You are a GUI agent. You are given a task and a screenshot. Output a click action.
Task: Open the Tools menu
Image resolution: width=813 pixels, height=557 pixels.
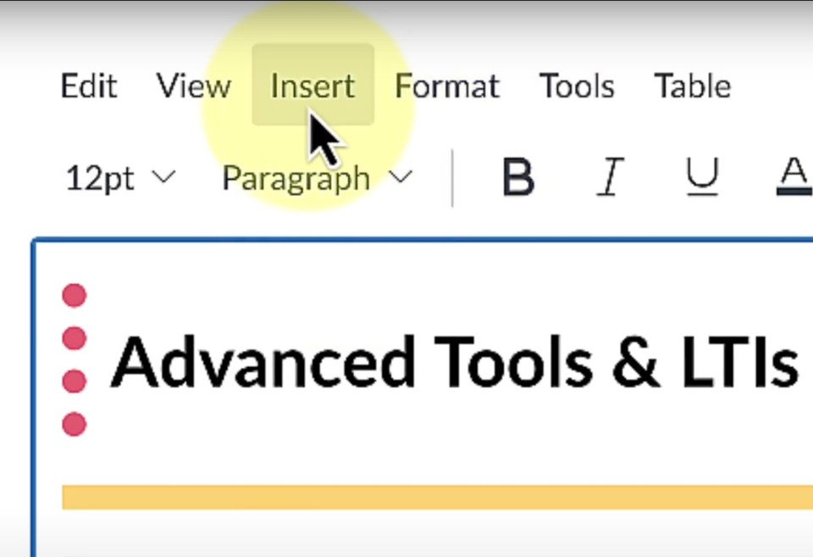(577, 86)
